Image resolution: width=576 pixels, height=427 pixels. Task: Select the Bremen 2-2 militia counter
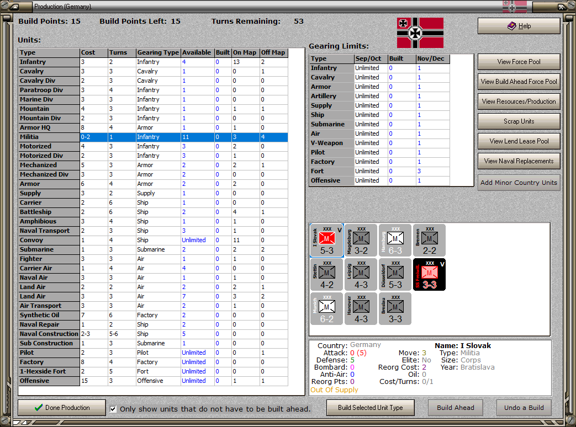point(429,241)
